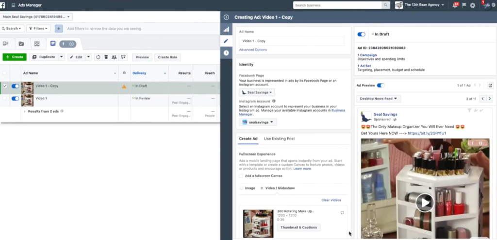Open The 12th Bean Agency business dropdown

click(x=420, y=5)
